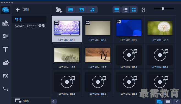Select SP-S01.mpa audio clip
Viewport: 181px width, 104px height.
click(98, 82)
